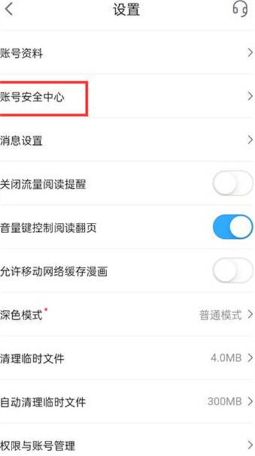Tap chevron beside 消息设置
Screen dimensions: 255x456
click(x=250, y=140)
